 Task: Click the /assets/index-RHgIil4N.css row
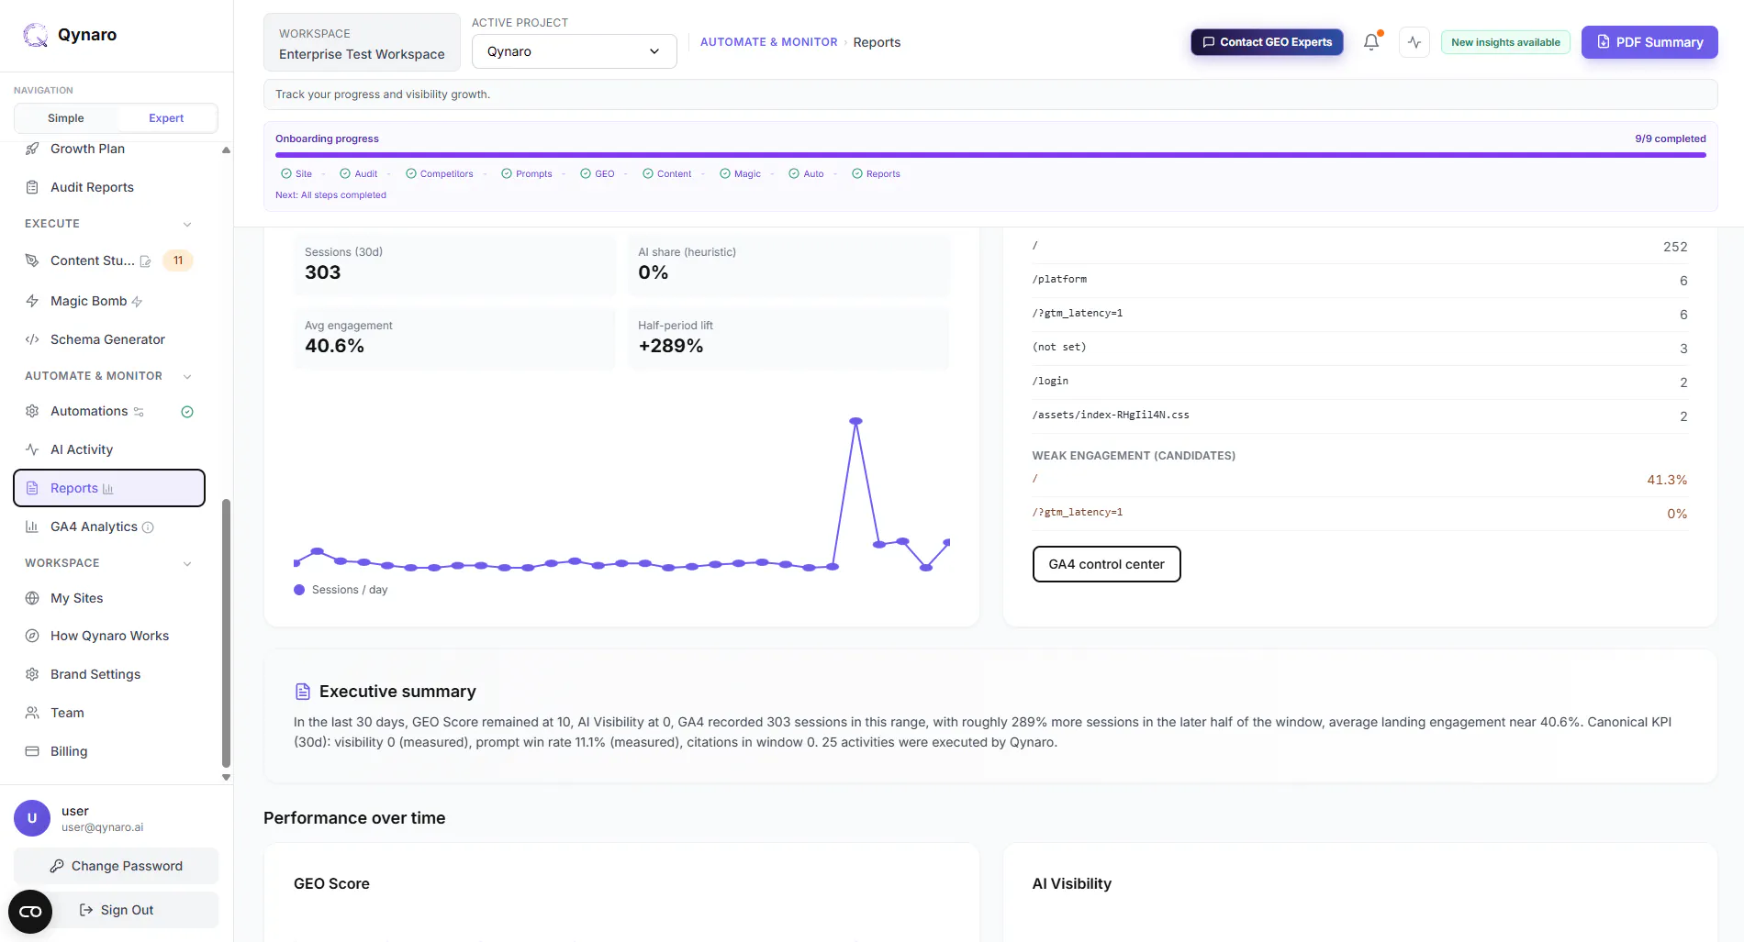coord(1359,416)
